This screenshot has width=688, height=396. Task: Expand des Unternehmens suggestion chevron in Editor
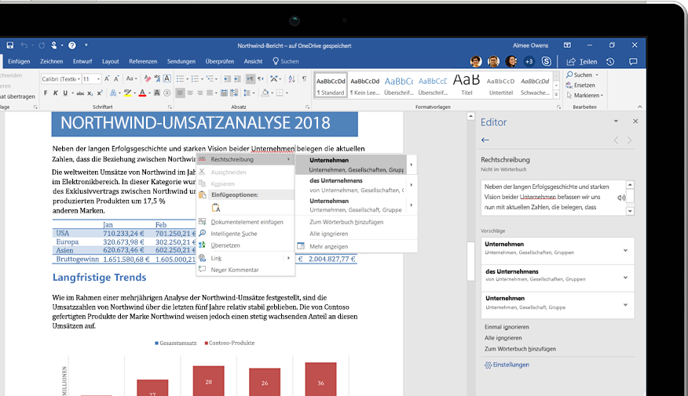[625, 278]
